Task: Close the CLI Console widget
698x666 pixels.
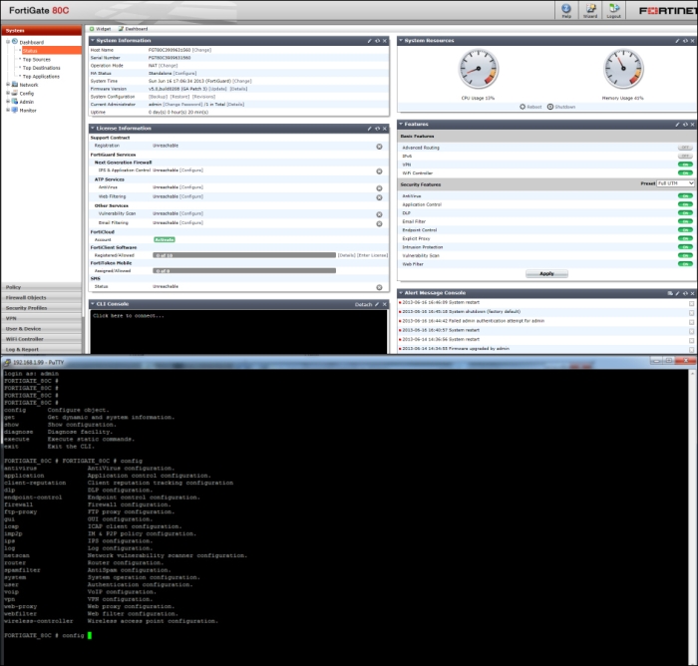Action: coord(385,304)
